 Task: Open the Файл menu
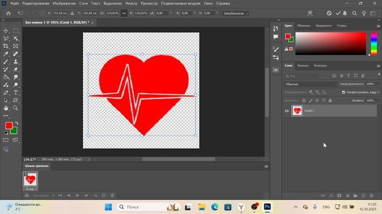[x=14, y=4]
